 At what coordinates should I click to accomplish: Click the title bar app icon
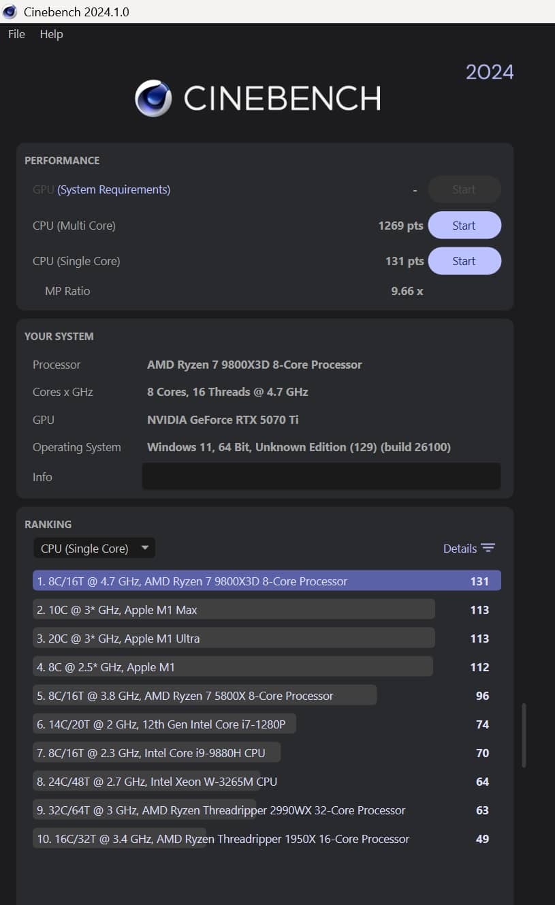coord(10,12)
